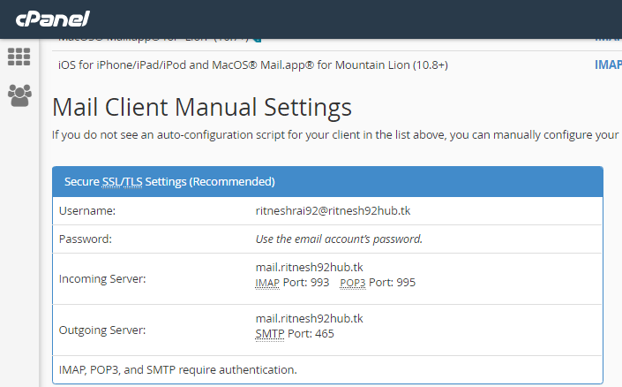Click the underlined SSL/TLS abbreviation
This screenshot has width=622, height=387.
[122, 182]
